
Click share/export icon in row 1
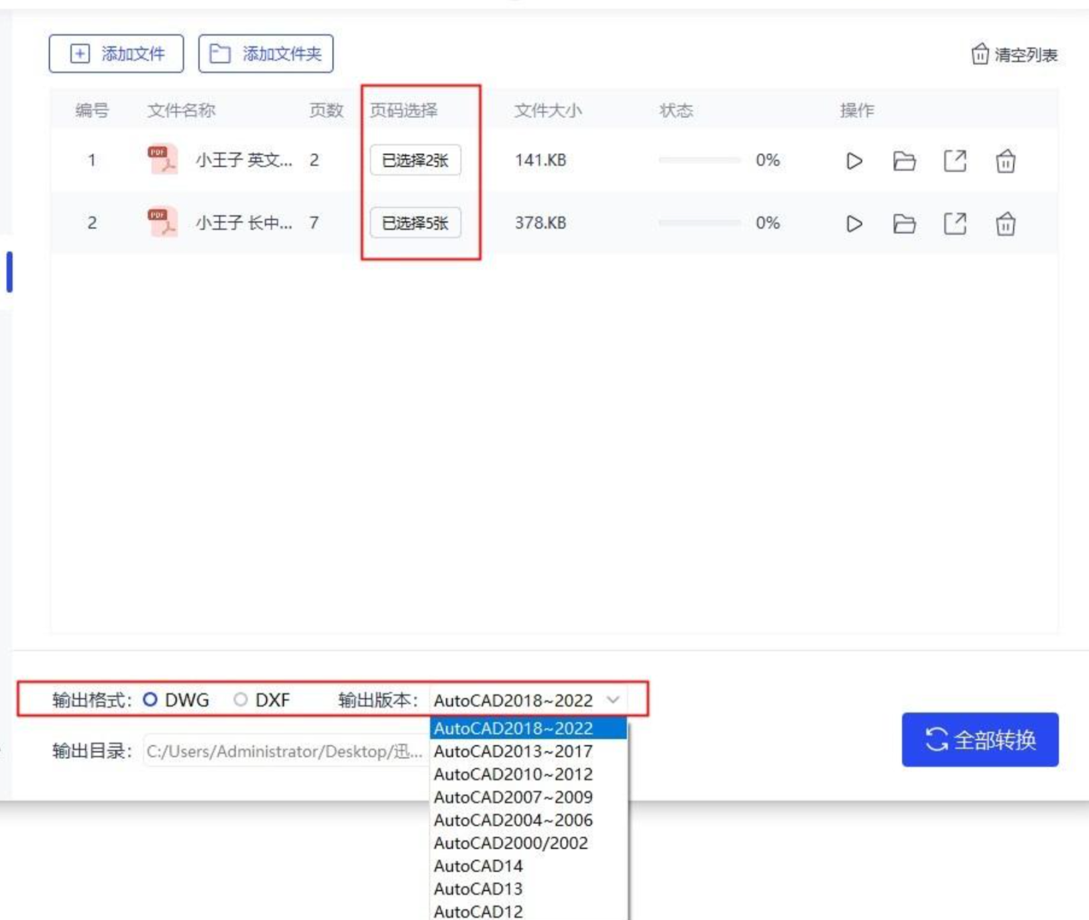tap(955, 161)
